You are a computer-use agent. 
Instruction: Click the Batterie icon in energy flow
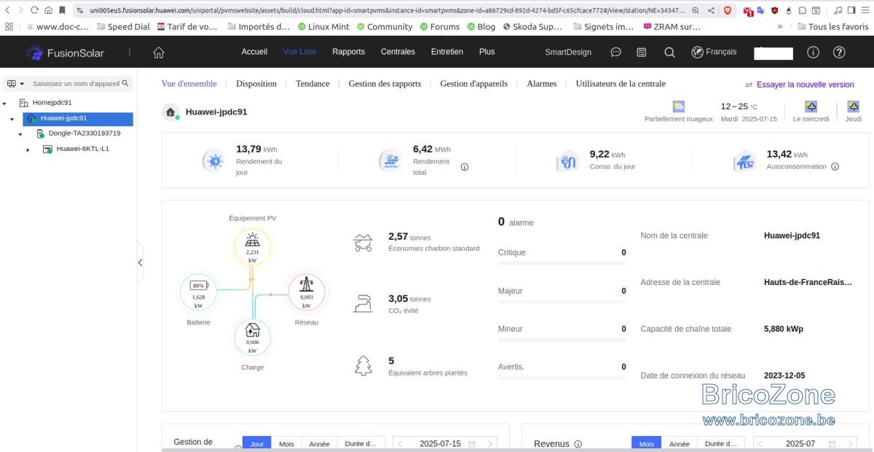[x=198, y=292]
